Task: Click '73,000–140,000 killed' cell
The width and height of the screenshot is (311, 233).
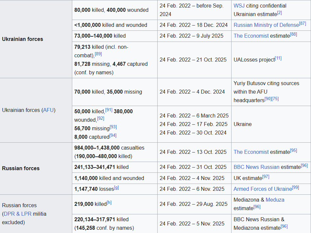Action: click(x=115, y=36)
